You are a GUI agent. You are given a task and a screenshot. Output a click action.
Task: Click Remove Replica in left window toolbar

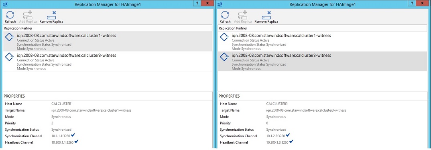[51, 17]
